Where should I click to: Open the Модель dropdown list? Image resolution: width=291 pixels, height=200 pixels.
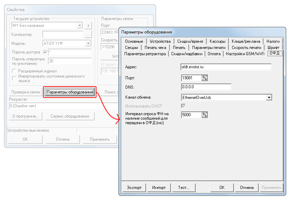point(88,43)
